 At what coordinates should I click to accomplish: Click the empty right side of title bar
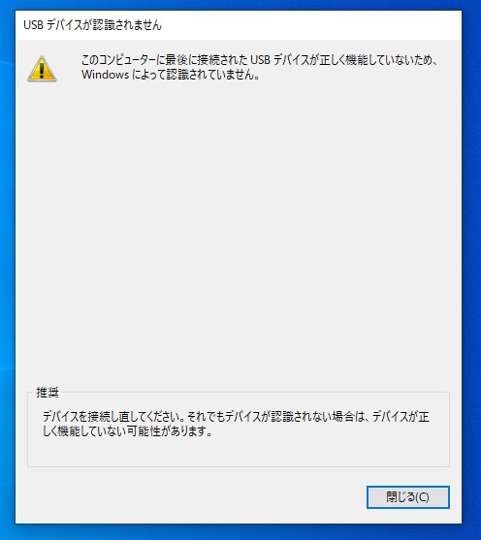point(310,25)
